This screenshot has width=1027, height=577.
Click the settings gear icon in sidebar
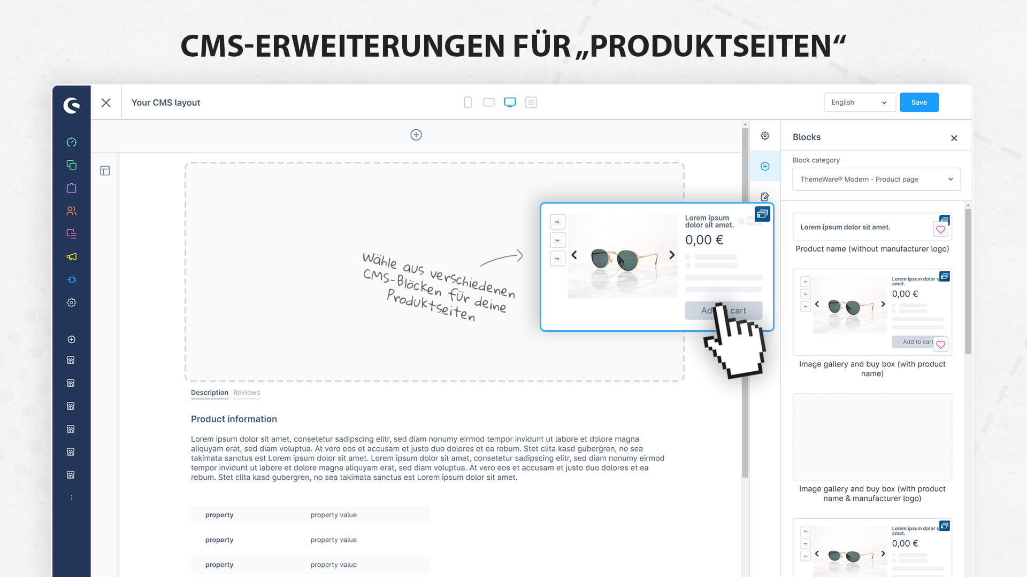(x=71, y=302)
